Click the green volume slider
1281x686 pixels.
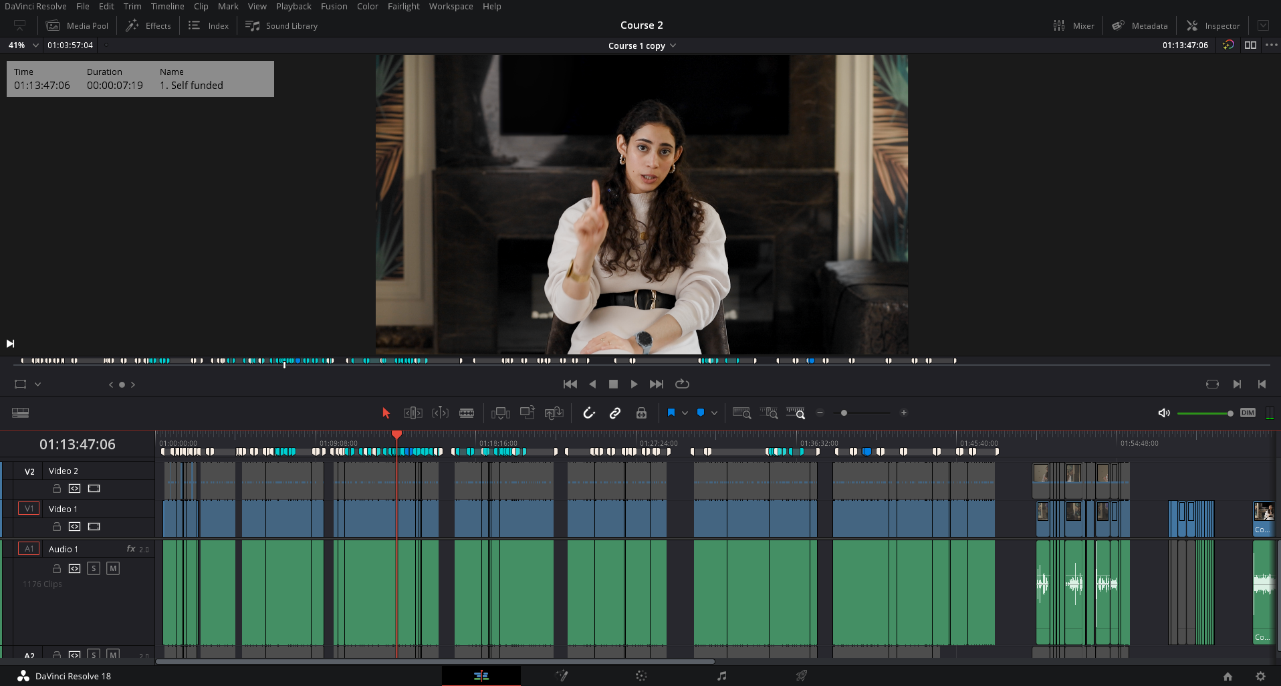[x=1203, y=413]
